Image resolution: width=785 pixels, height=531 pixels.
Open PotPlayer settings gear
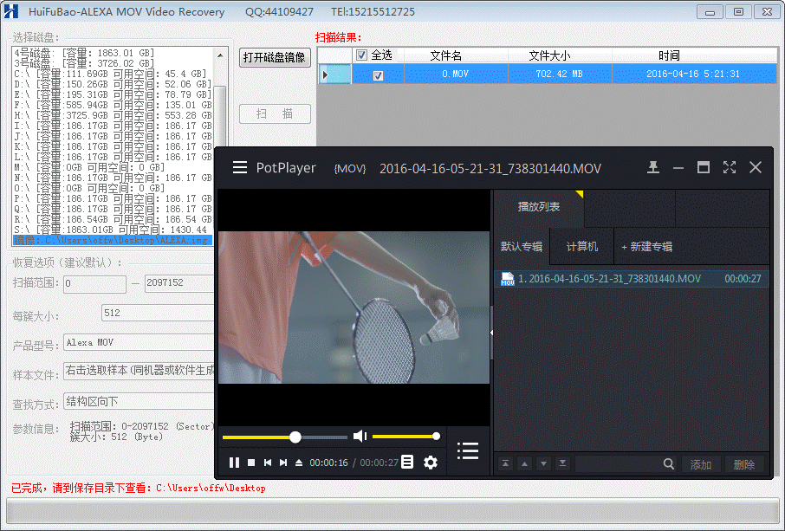(430, 463)
